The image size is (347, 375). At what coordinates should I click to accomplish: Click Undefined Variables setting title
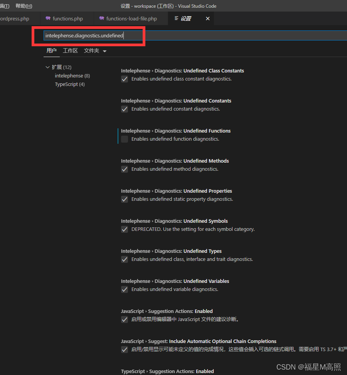click(175, 281)
